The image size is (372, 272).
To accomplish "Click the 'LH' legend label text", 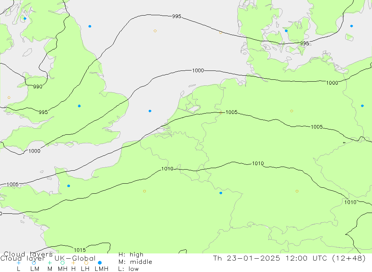I will click(x=85, y=269).
